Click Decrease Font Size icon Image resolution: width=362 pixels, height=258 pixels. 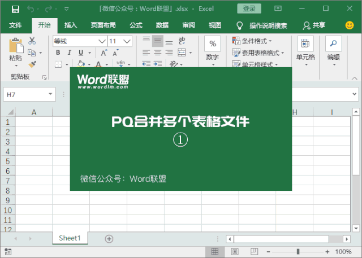point(115,53)
